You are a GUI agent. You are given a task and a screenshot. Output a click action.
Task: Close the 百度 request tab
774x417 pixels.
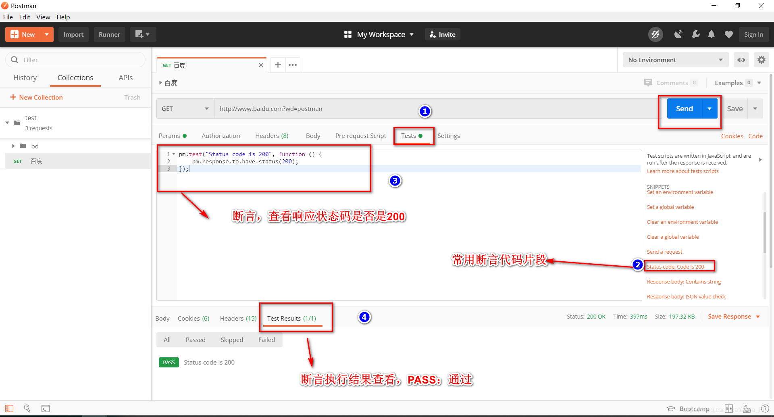[x=261, y=65]
